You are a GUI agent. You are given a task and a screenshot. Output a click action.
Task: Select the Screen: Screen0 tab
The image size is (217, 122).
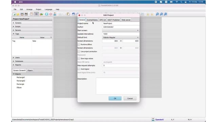pyautogui.click(x=19, y=70)
